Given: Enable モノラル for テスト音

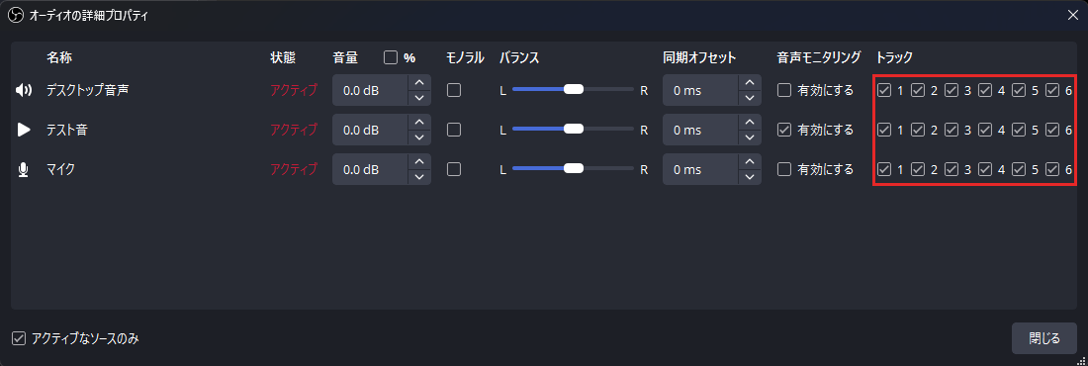Looking at the screenshot, I should [454, 130].
